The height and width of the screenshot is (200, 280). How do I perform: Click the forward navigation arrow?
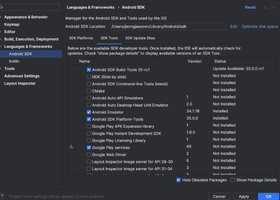coord(273,8)
